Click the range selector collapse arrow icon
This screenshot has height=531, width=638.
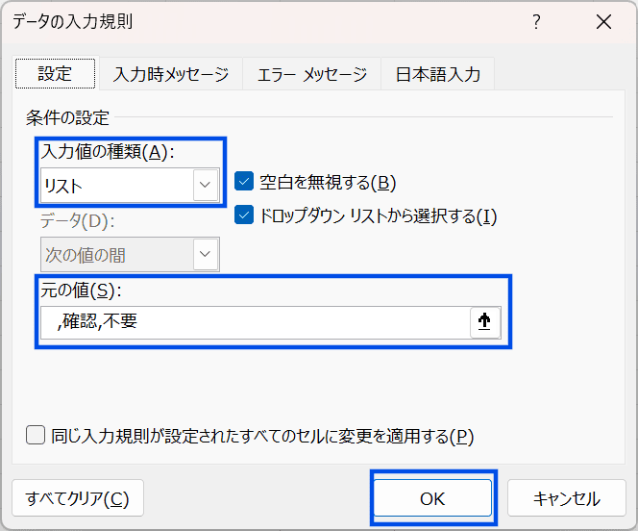click(485, 323)
